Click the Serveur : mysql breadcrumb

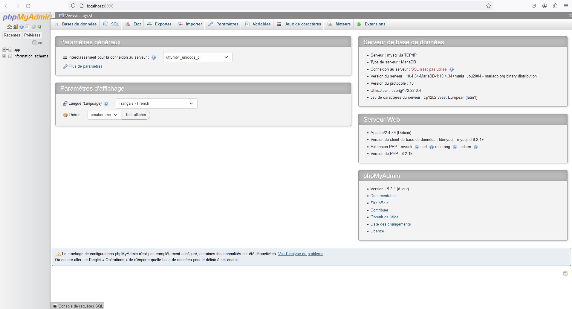pos(79,16)
